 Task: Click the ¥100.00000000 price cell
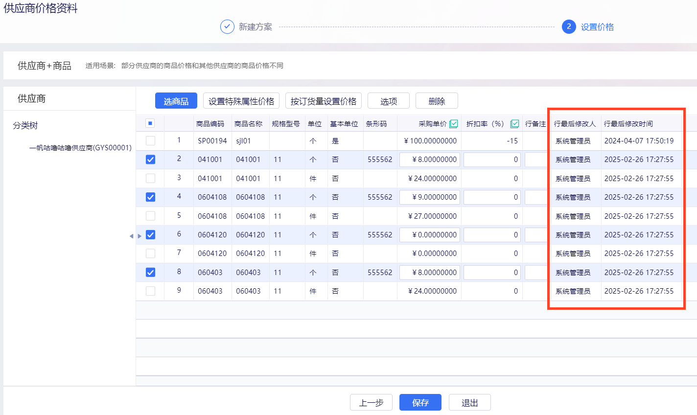click(x=430, y=141)
